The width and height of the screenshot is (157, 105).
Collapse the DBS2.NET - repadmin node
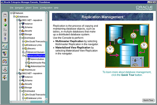coord(17,73)
